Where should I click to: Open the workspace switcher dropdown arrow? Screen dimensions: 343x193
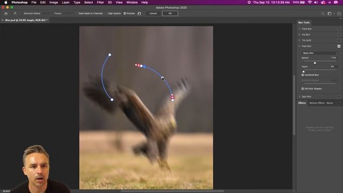334,13
